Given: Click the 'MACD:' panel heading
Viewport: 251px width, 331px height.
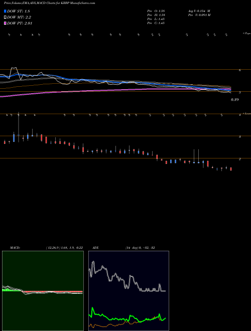Looking at the screenshot, I should (15, 248).
